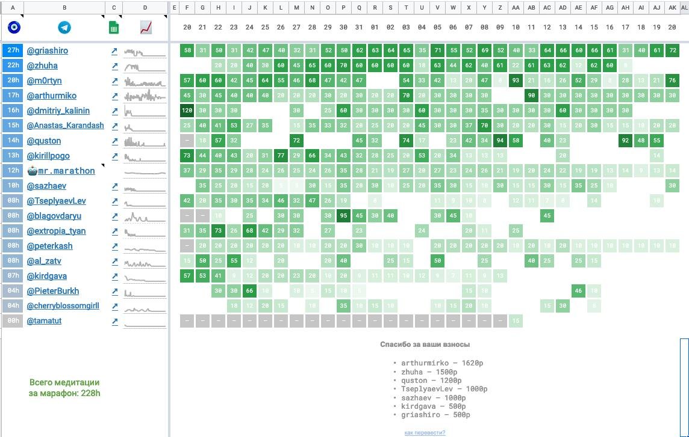Screen dimensions: 689x437
Task: Open the arrow link beside @griashiro
Action: click(114, 51)
